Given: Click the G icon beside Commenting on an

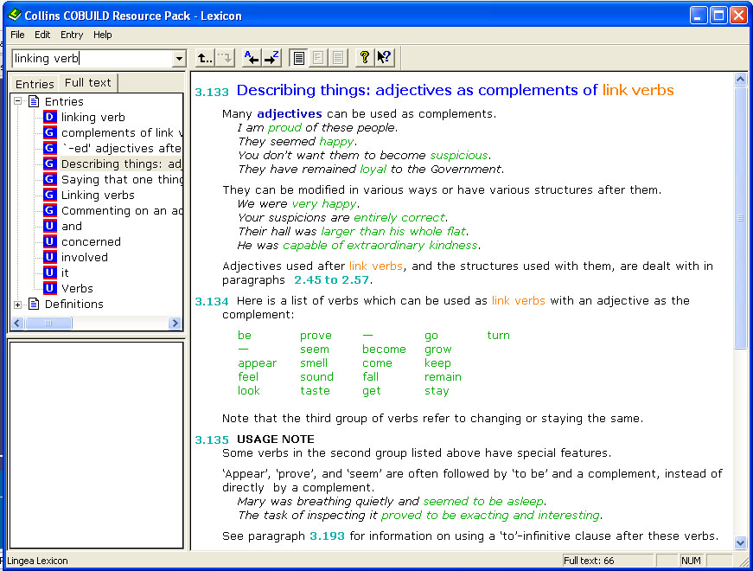Looking at the screenshot, I should pos(50,210).
